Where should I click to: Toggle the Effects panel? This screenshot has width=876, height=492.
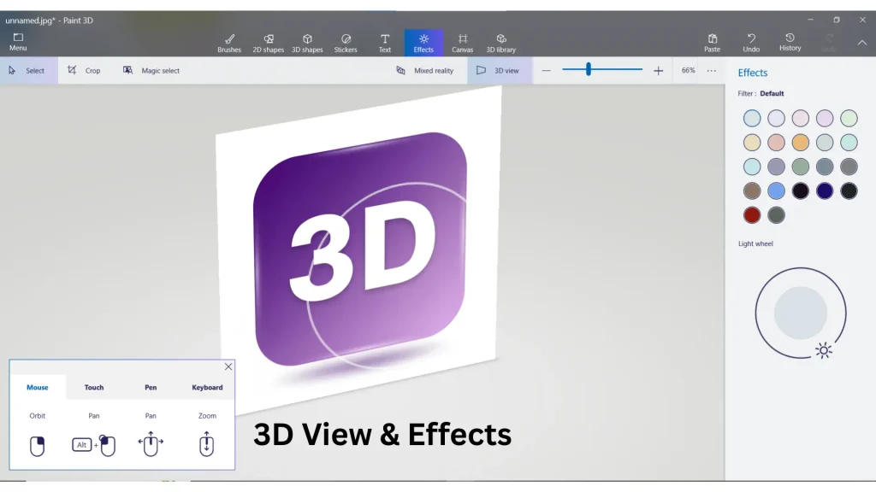click(x=423, y=41)
